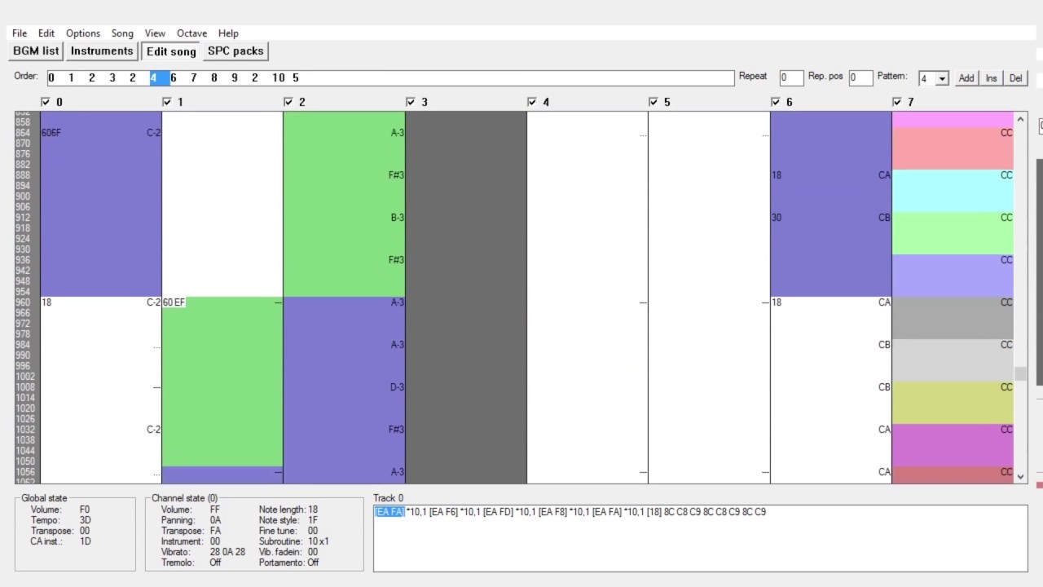Click the cyan CC block in channel 7
Image resolution: width=1043 pixels, height=587 pixels.
pyautogui.click(x=953, y=191)
